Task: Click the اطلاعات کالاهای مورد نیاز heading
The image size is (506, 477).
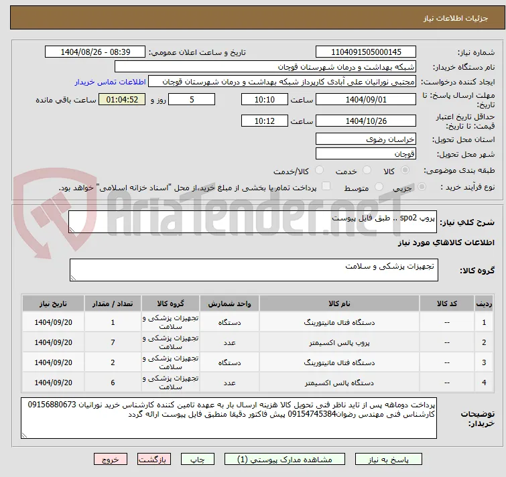Action: (446, 243)
